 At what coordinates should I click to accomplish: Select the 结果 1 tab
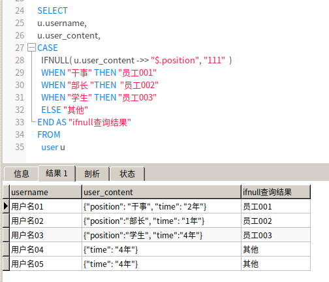pos(57,173)
